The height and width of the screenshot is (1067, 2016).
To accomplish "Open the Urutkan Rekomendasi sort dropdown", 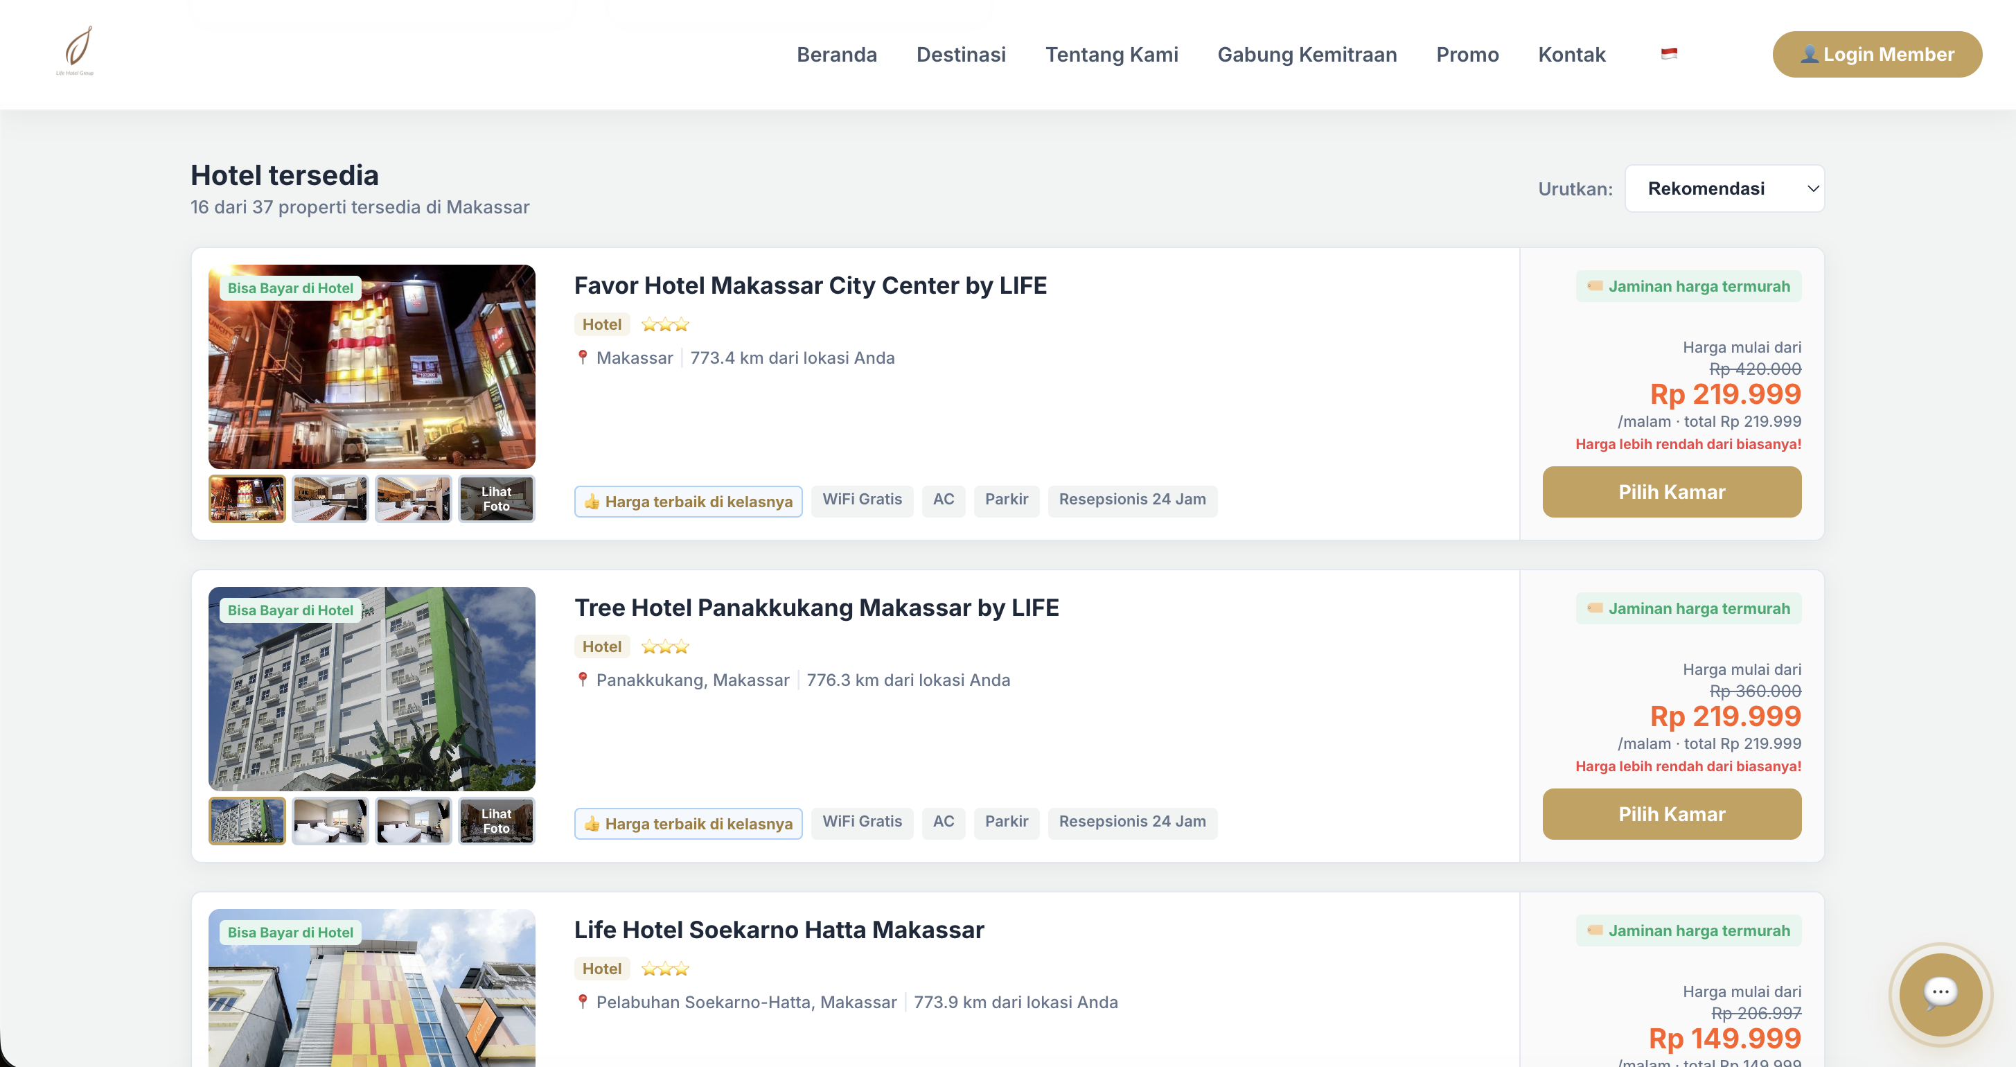I will (x=1724, y=188).
